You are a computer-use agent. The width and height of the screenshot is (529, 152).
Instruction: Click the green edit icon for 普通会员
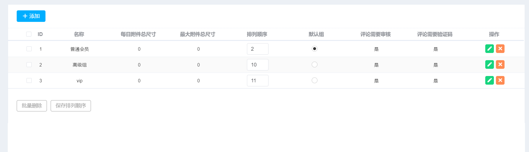489,49
